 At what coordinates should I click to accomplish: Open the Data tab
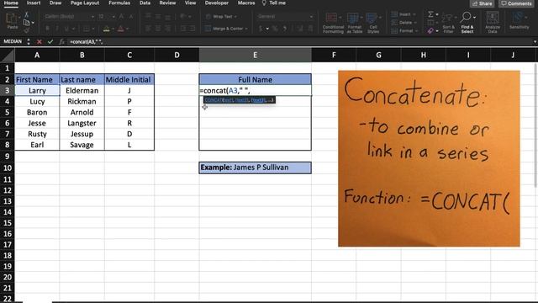pyautogui.click(x=145, y=3)
